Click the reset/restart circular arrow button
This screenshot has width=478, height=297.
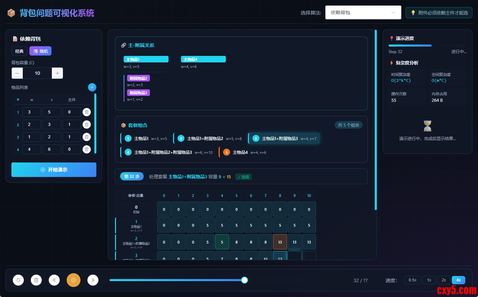coord(18,280)
